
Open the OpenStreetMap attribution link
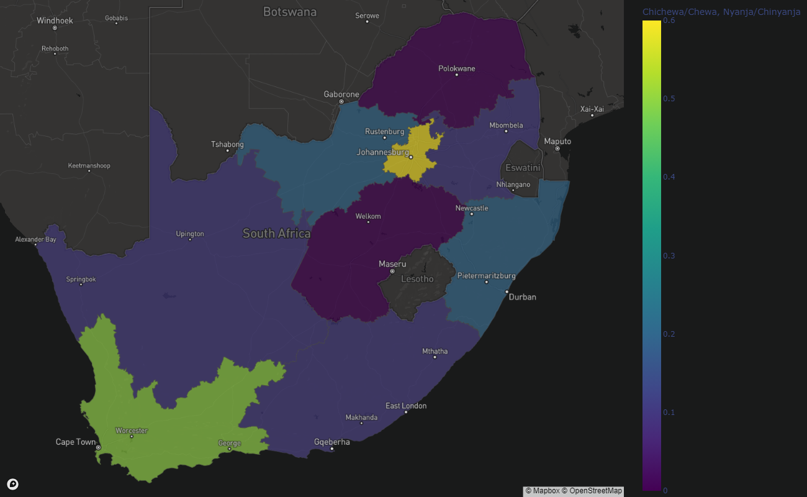click(x=592, y=491)
